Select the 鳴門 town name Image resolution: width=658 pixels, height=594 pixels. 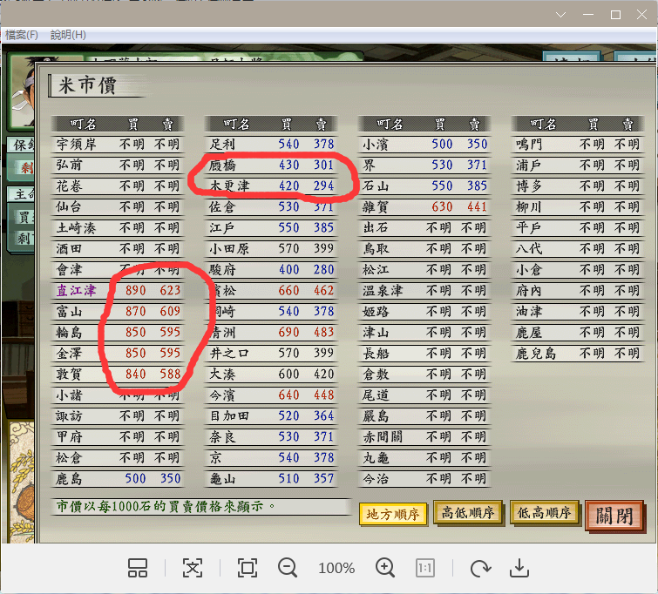coord(529,144)
